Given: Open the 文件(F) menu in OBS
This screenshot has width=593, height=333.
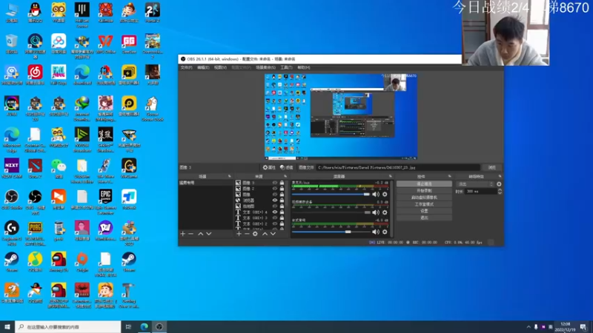Looking at the screenshot, I should [x=186, y=67].
